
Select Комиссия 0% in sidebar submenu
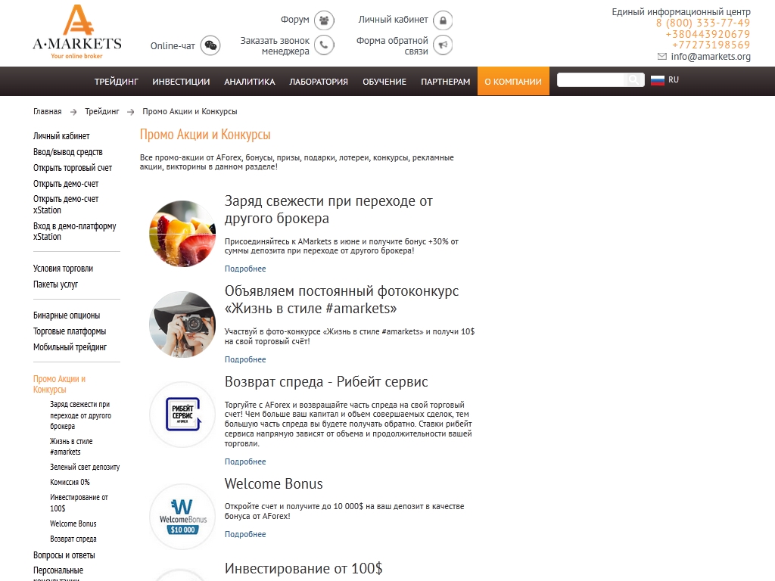70,482
